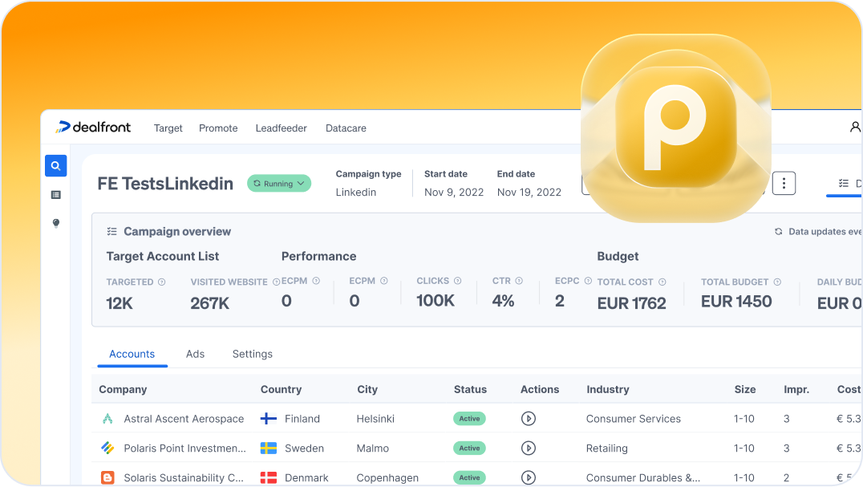Sort by the City column header
The height and width of the screenshot is (487, 863).
[367, 390]
